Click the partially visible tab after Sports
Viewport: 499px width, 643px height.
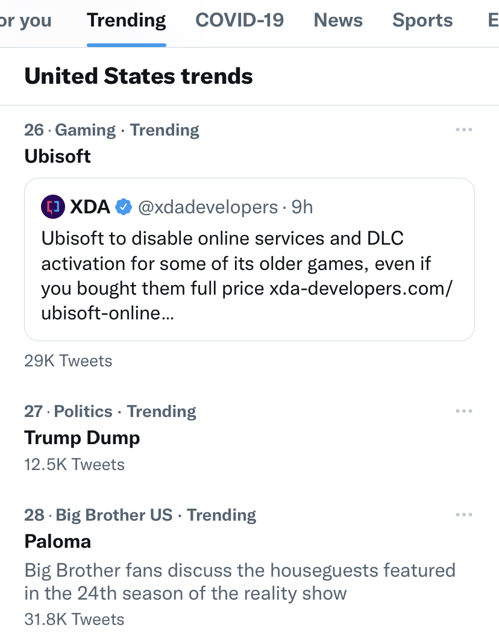pos(493,20)
